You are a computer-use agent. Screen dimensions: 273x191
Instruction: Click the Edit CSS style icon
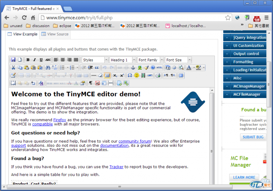pos(41,83)
